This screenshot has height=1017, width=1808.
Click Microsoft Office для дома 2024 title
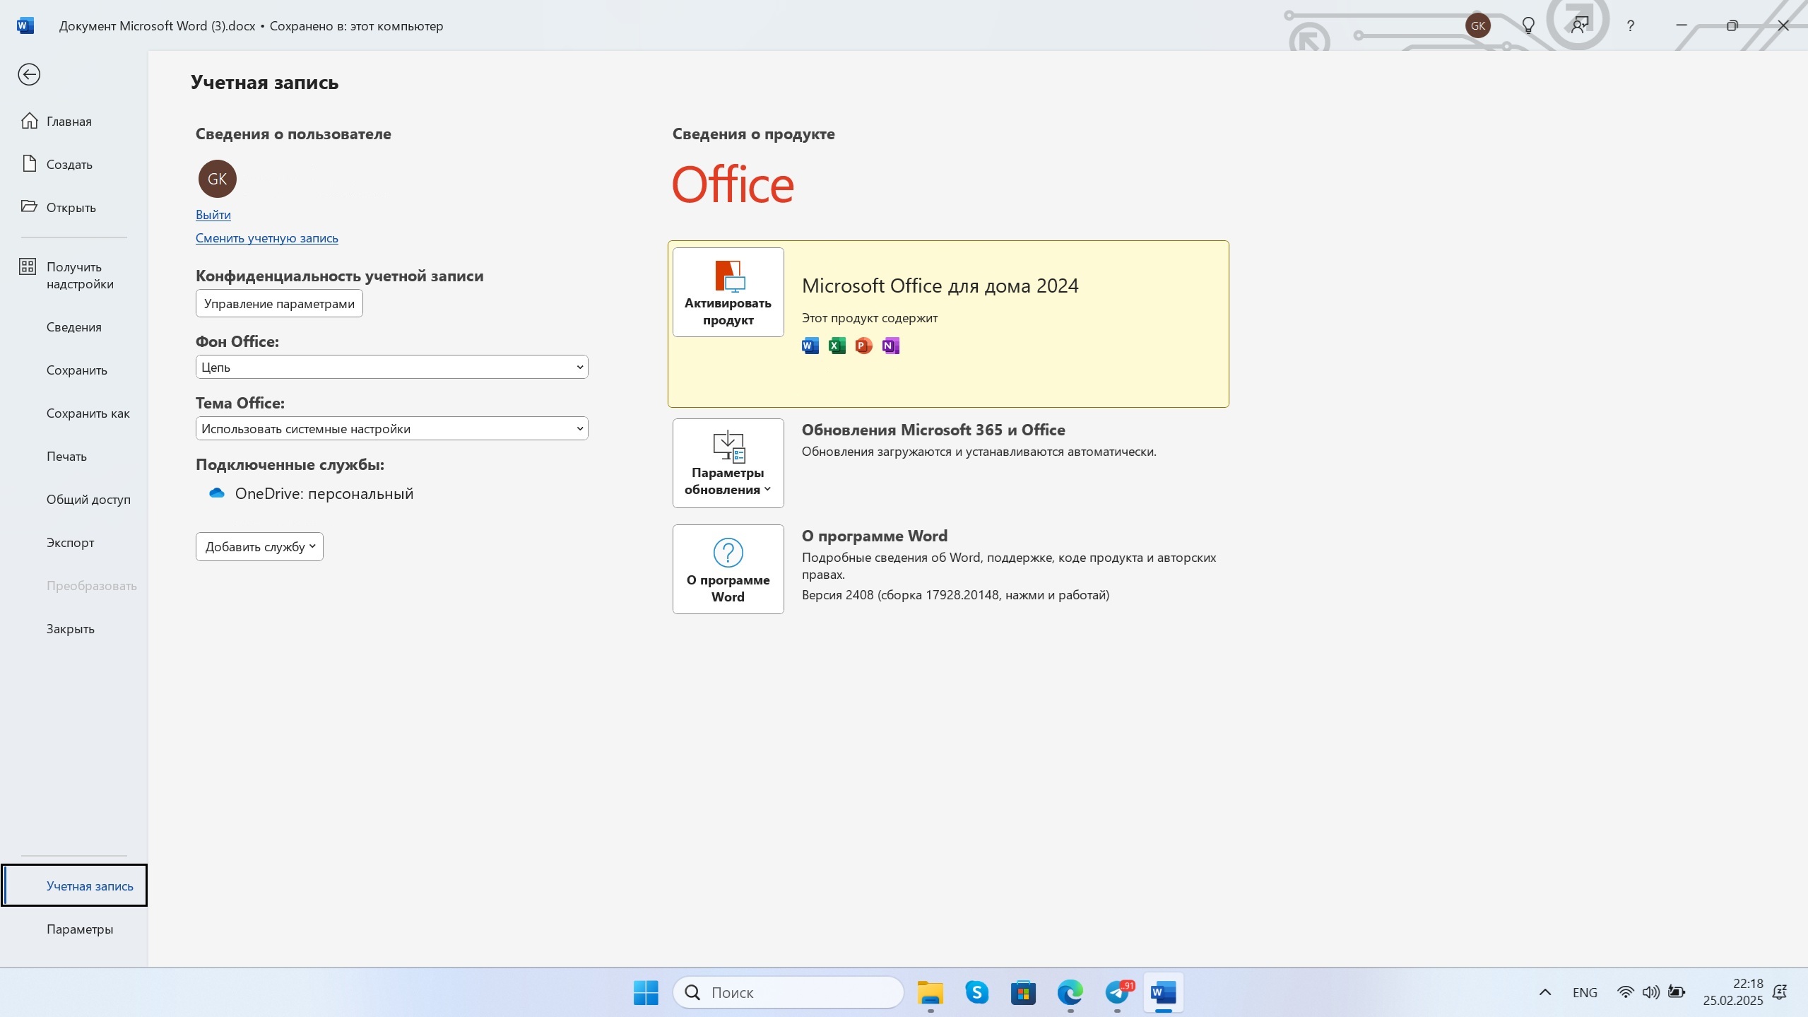pyautogui.click(x=940, y=286)
